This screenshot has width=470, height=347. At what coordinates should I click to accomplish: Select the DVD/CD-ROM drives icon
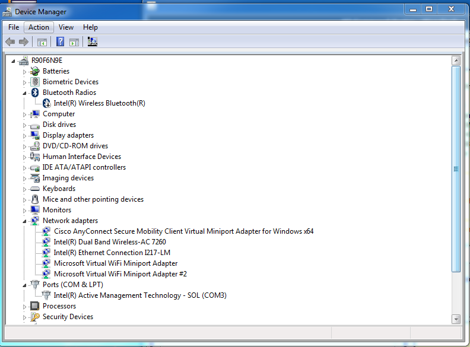(x=35, y=146)
